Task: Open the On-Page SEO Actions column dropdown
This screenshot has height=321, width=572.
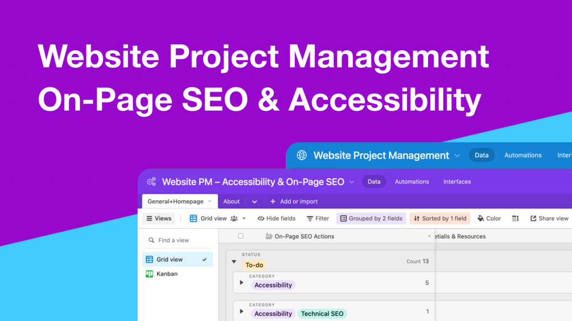Action: click(x=429, y=236)
